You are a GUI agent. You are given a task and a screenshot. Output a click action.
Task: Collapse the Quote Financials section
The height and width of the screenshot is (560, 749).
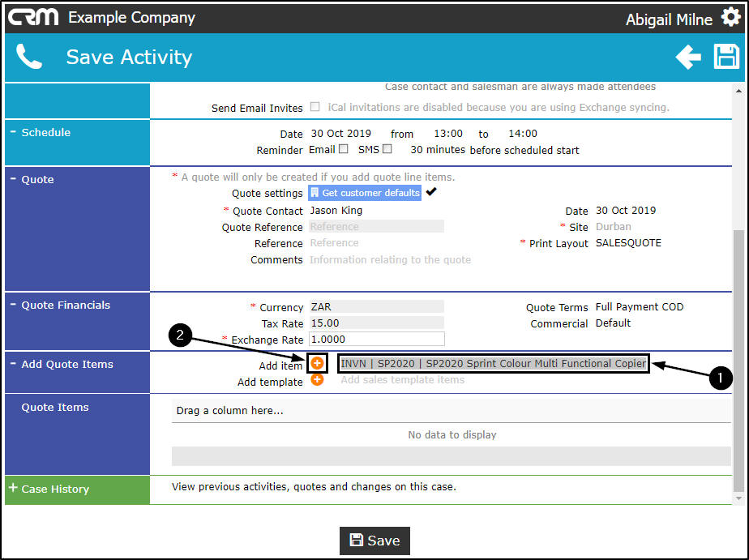point(13,305)
